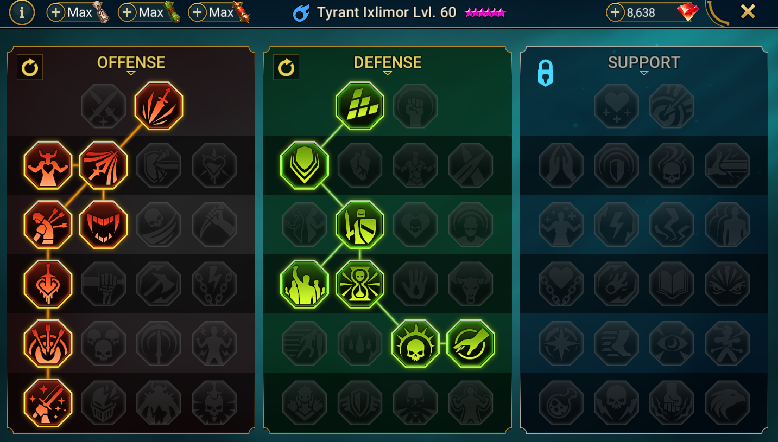Expand the Support header arrow
Screen dimensions: 778x442
pyautogui.click(x=643, y=73)
